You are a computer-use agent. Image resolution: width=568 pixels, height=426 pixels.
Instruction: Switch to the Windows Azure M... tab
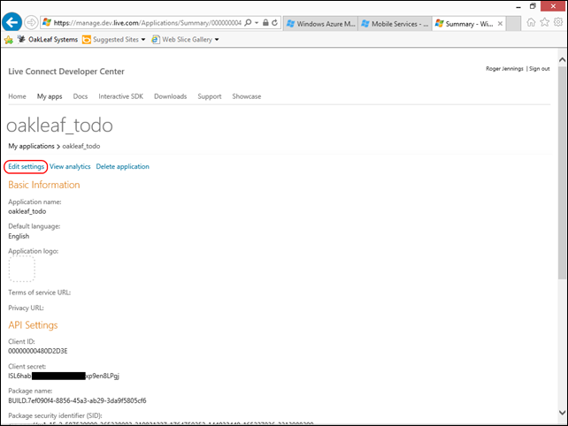320,24
